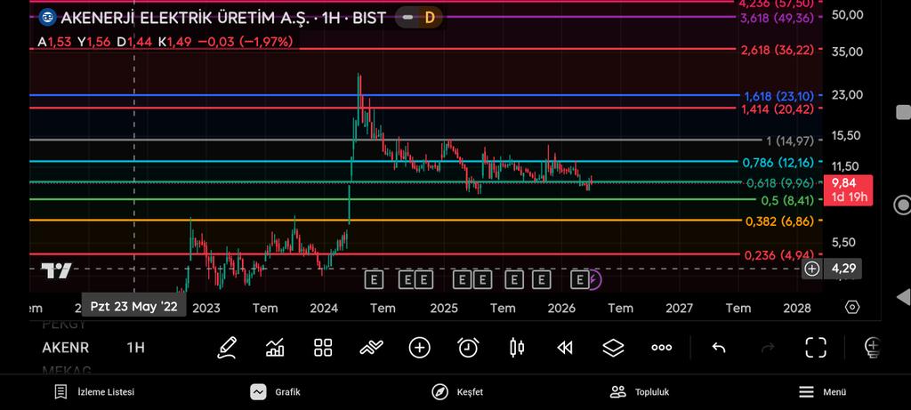This screenshot has height=410, width=911.
Task: Open the drawing tools pencil icon
Action: click(x=227, y=347)
